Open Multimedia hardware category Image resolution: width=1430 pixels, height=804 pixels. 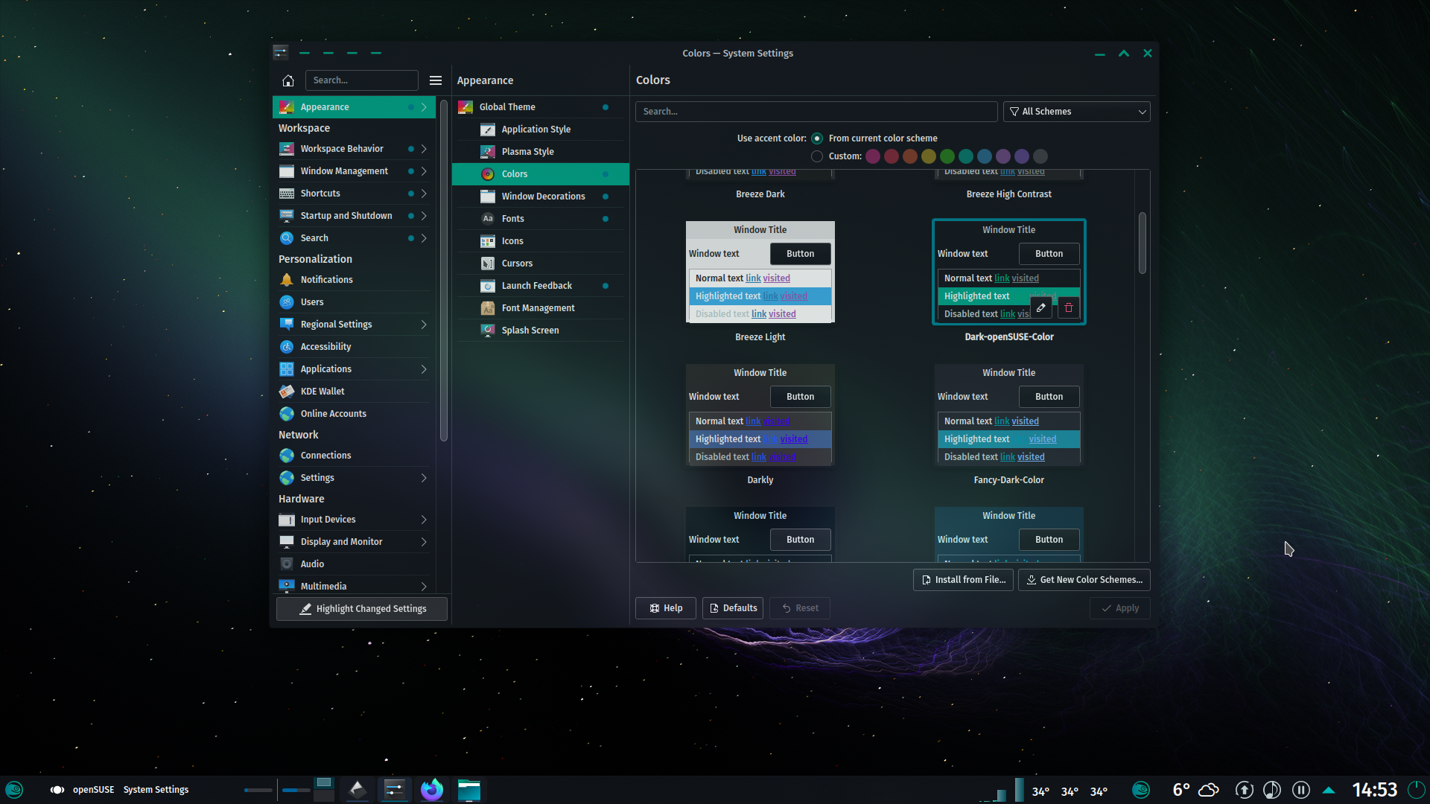(x=354, y=587)
